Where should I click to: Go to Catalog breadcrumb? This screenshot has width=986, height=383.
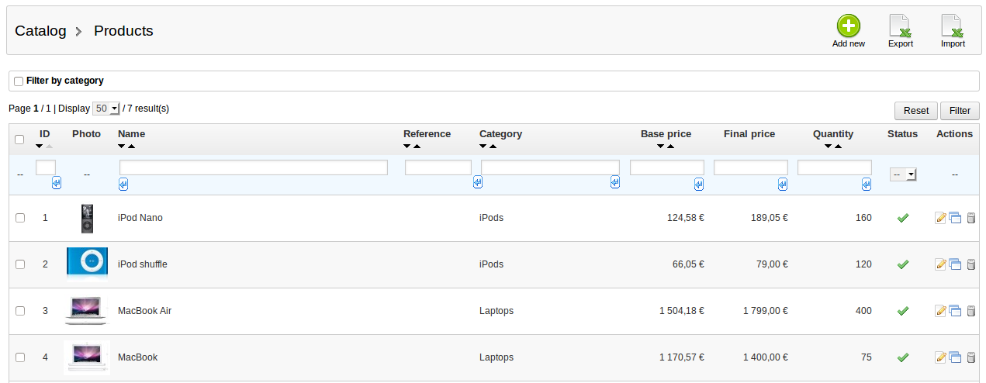point(40,31)
